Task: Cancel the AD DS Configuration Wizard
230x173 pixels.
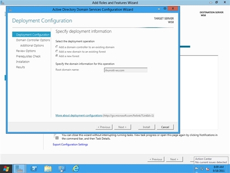Action: (x=165, y=127)
